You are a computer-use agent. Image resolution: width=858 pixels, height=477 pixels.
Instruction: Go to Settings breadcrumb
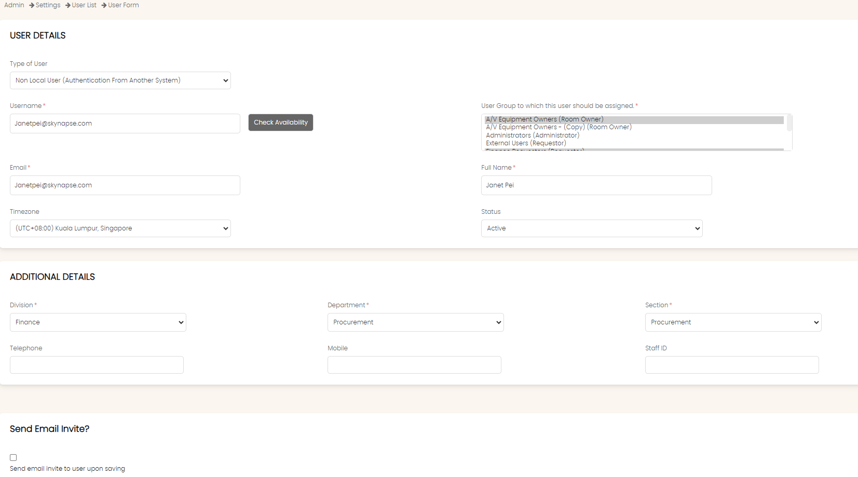tap(48, 5)
